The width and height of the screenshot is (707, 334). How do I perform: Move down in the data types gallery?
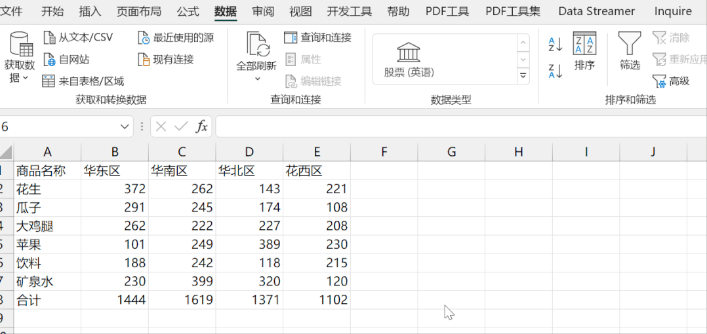pyautogui.click(x=523, y=60)
